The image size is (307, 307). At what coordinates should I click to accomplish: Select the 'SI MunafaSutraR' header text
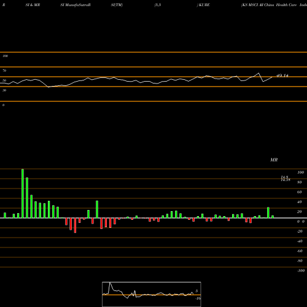coord(76,5)
